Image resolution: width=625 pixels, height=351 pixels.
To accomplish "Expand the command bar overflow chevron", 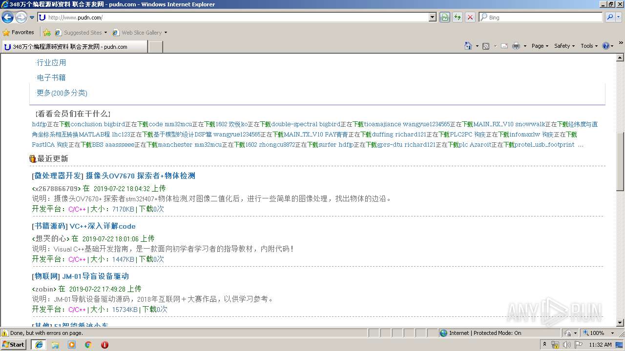I will tap(621, 43).
